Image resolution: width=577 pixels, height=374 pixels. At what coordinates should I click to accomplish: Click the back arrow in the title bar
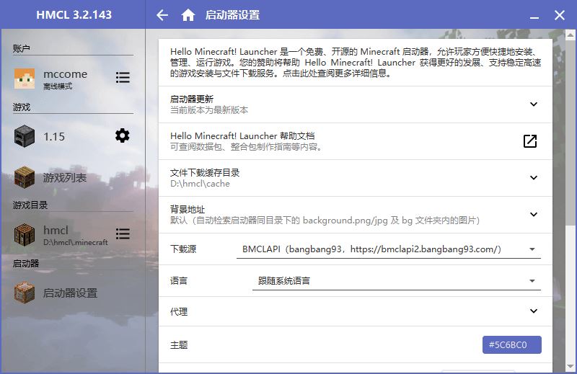tap(162, 15)
